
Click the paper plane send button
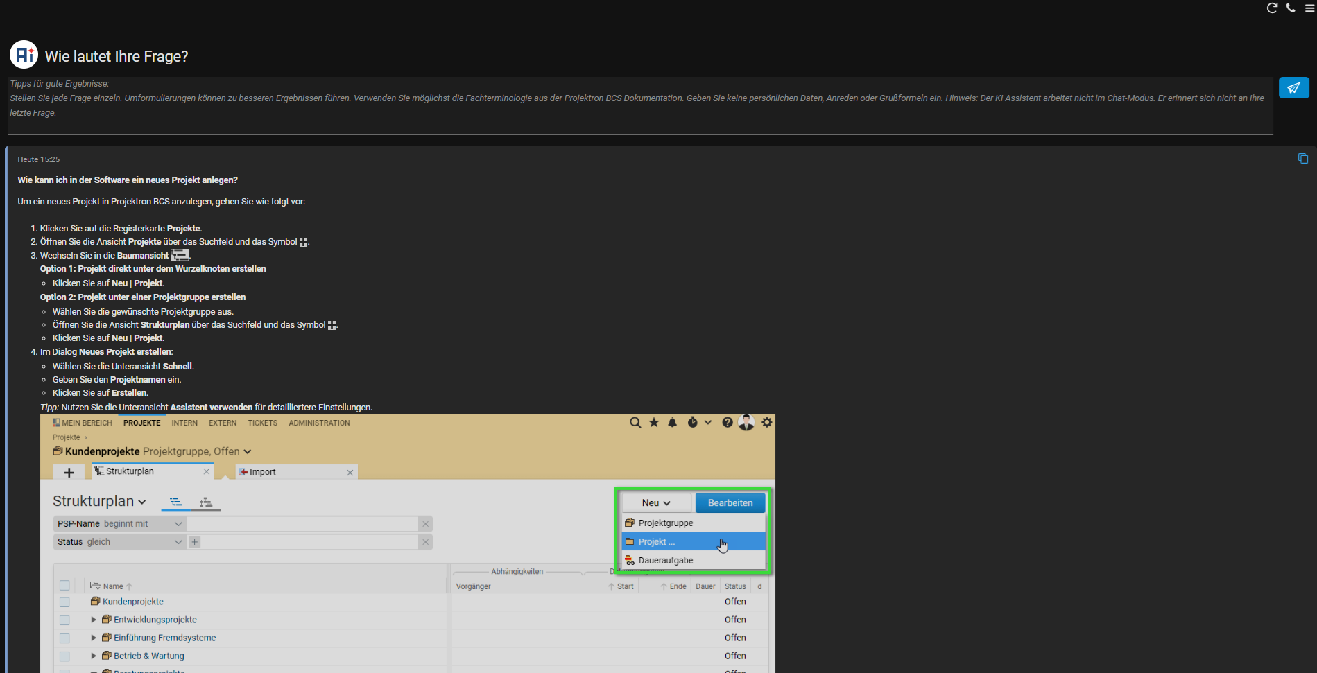point(1293,88)
